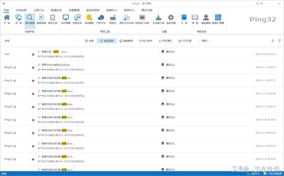Click the funnel filter icon at right

[x=280, y=41]
